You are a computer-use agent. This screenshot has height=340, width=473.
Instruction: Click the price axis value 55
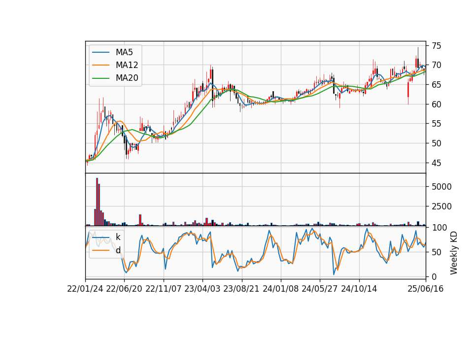pyautogui.click(x=436, y=124)
